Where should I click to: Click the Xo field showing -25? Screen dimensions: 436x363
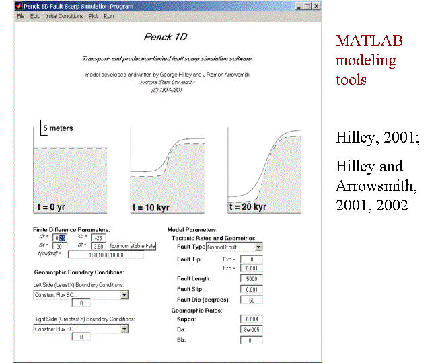tap(98, 237)
